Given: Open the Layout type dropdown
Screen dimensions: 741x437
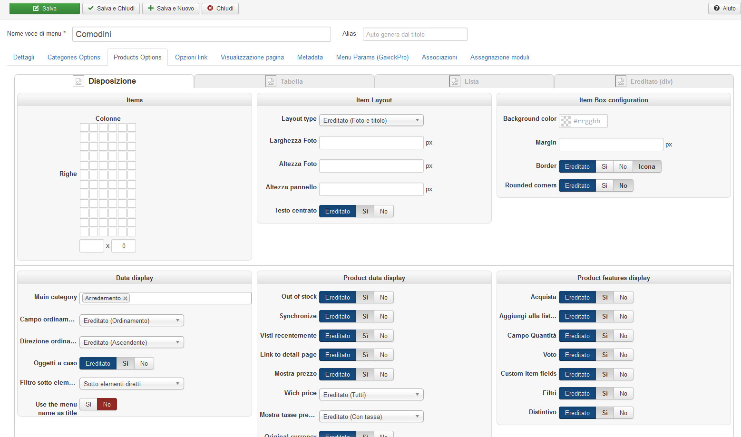Looking at the screenshot, I should click(x=371, y=120).
